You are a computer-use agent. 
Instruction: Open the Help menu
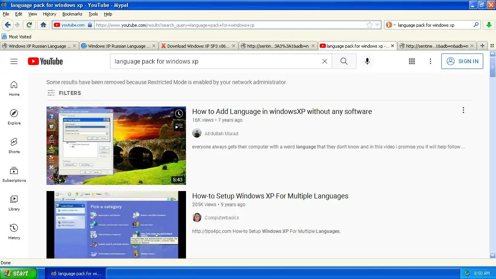coord(108,14)
